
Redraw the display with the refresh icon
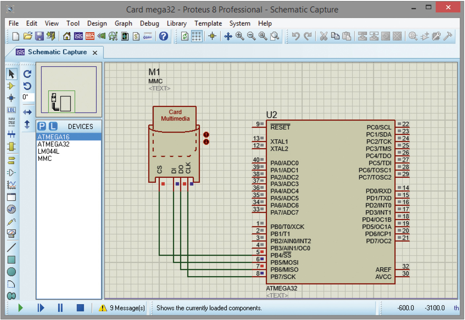185,36
